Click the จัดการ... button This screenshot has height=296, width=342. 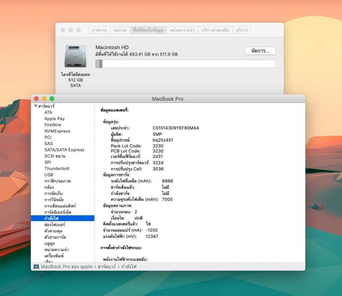click(260, 51)
